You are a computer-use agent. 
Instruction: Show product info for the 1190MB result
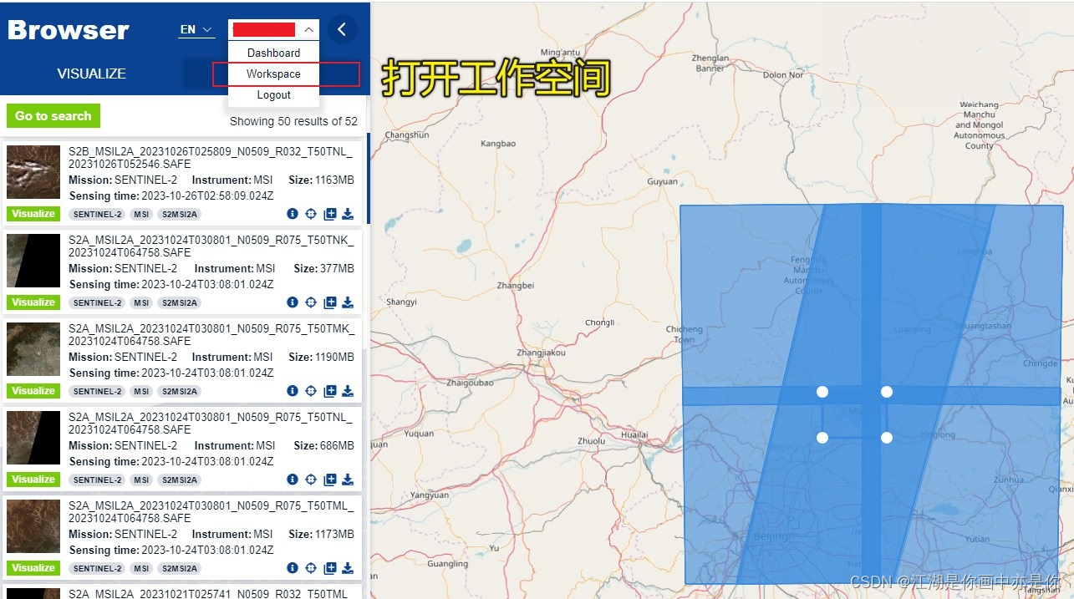pos(293,391)
